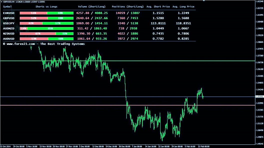Click the Avg. Long Price header

pos(183,6)
